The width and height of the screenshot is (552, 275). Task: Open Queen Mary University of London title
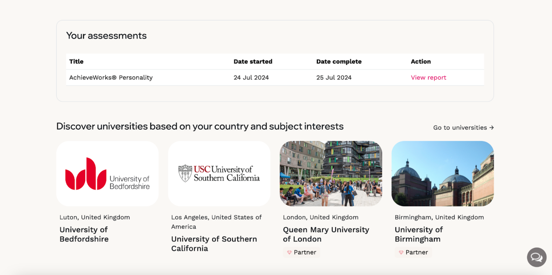point(326,234)
